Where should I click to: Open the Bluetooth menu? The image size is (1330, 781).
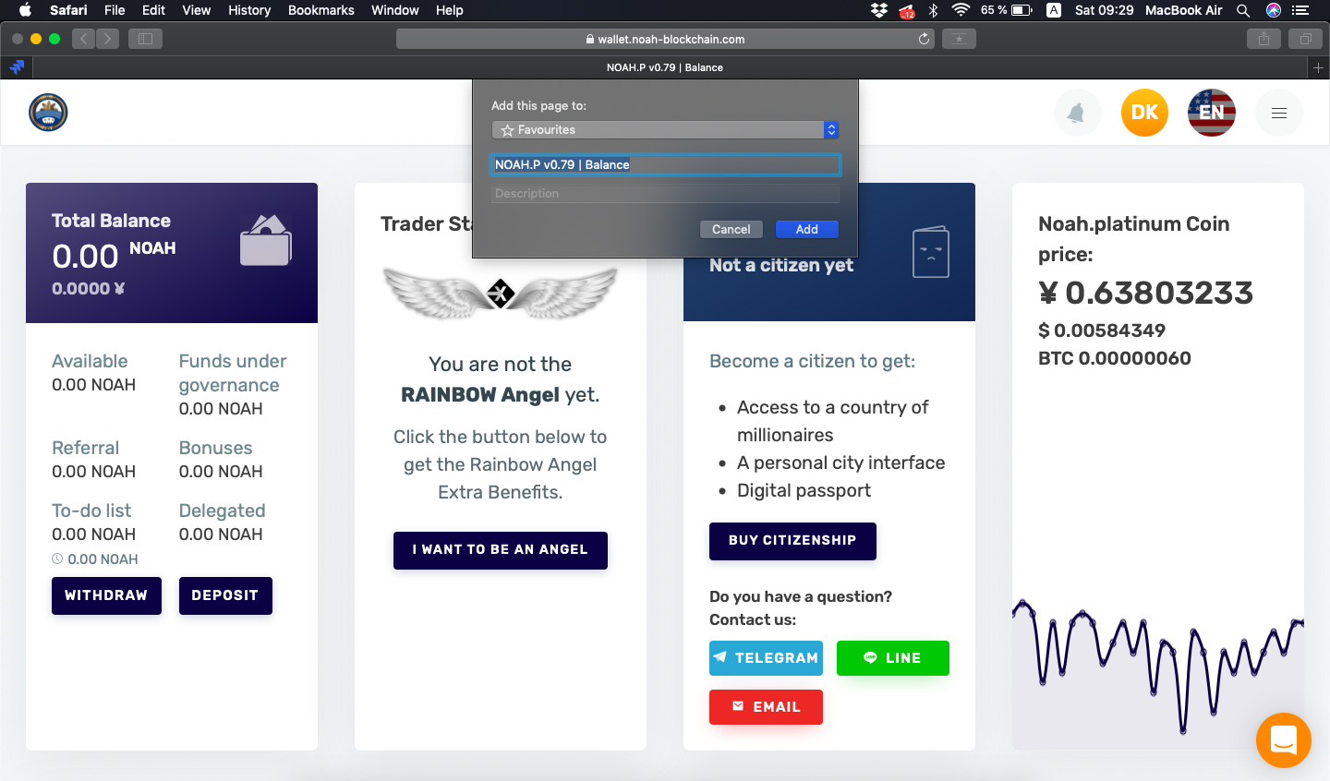933,10
